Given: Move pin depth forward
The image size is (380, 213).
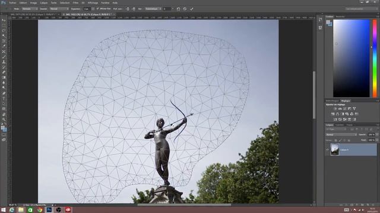Looking at the screenshot, I should coord(128,9).
